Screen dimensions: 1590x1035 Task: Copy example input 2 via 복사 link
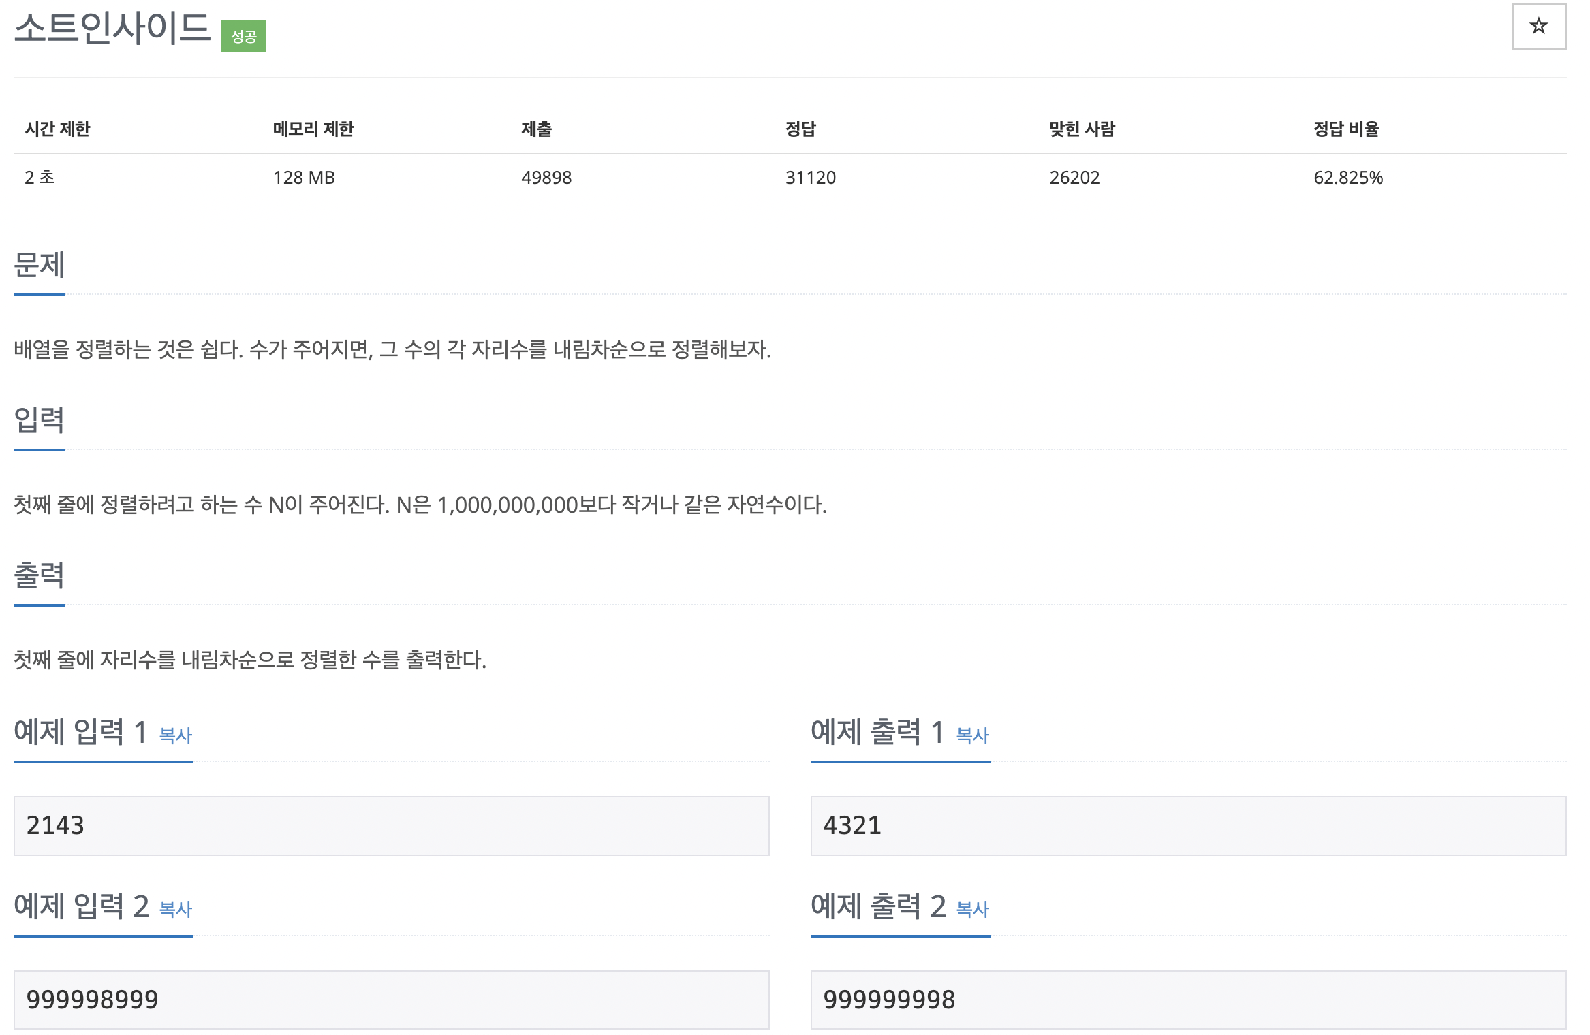(x=175, y=909)
